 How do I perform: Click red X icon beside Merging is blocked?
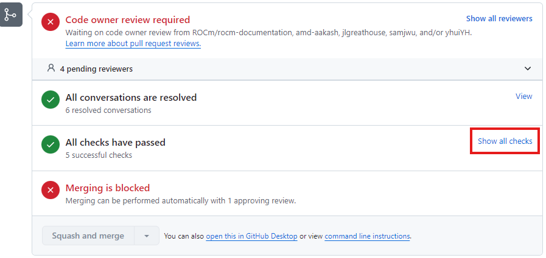tap(51, 191)
